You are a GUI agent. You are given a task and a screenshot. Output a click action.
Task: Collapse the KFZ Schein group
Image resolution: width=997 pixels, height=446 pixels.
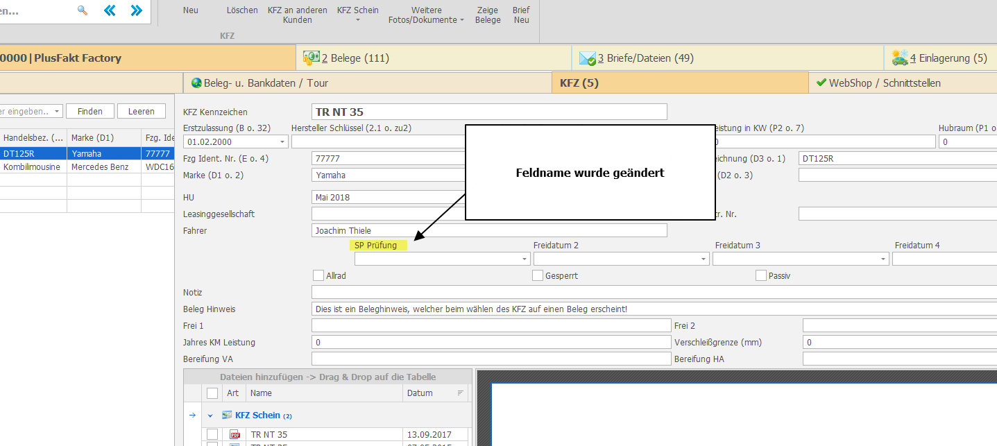point(210,416)
